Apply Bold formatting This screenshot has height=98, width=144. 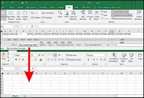(16, 60)
